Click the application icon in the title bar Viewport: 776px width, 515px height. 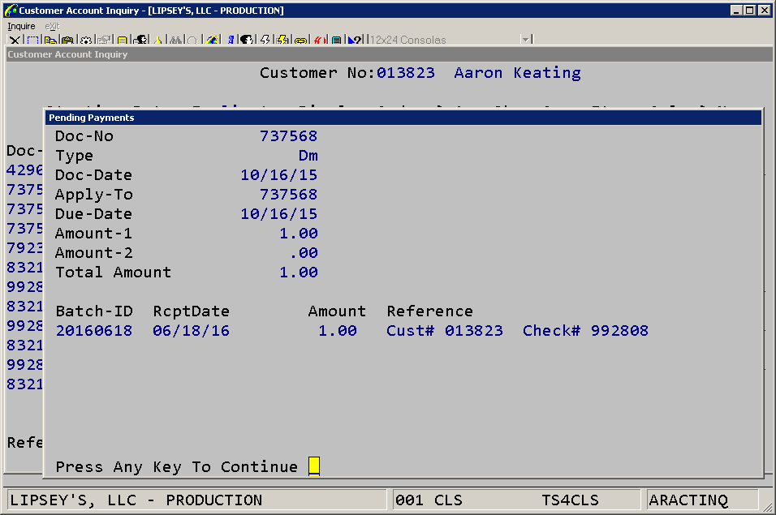tap(11, 10)
